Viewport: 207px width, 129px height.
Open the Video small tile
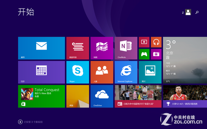(x=144, y=42)
